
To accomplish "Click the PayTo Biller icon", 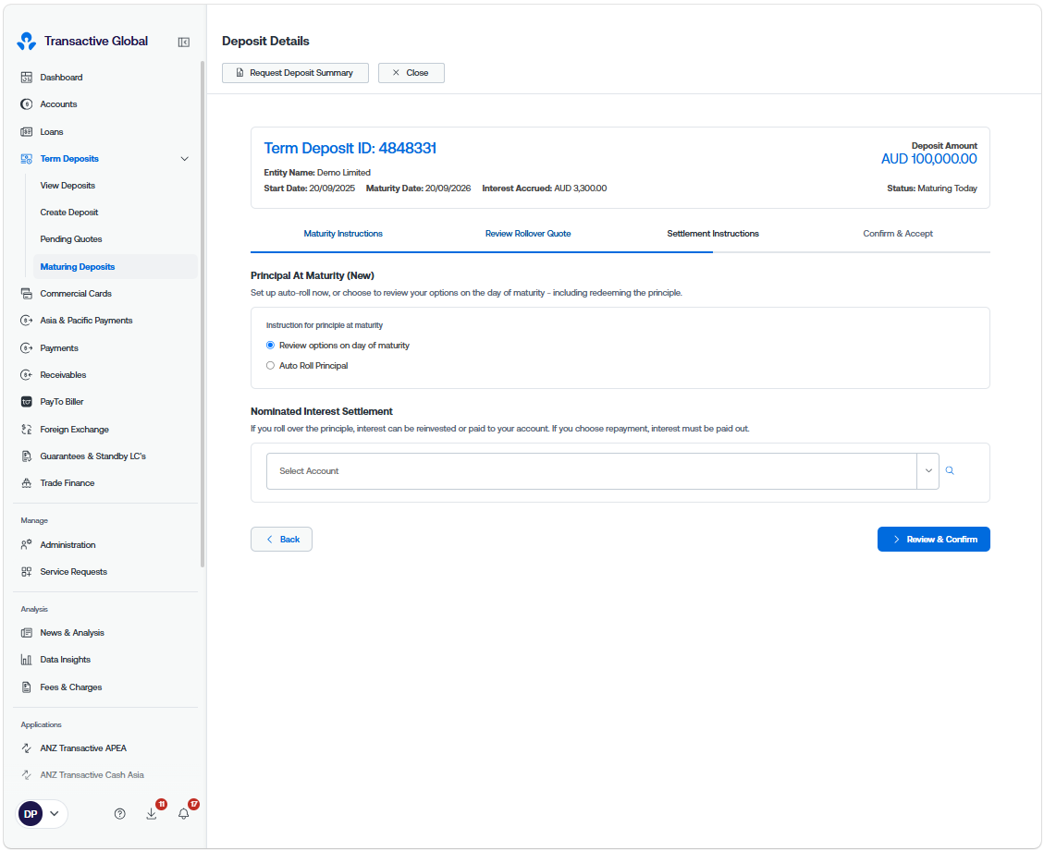I will click(x=27, y=402).
